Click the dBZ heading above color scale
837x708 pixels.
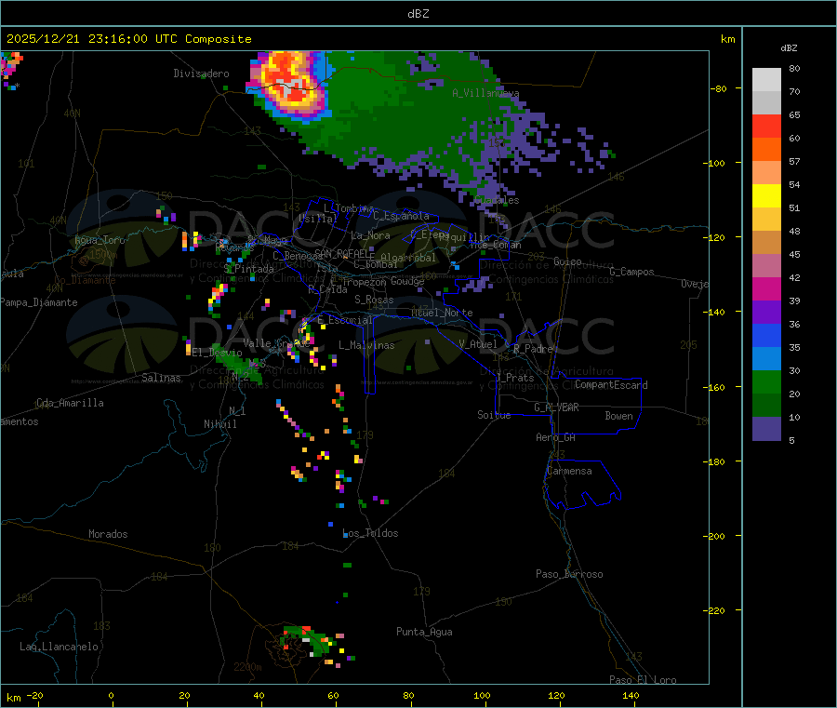(789, 48)
